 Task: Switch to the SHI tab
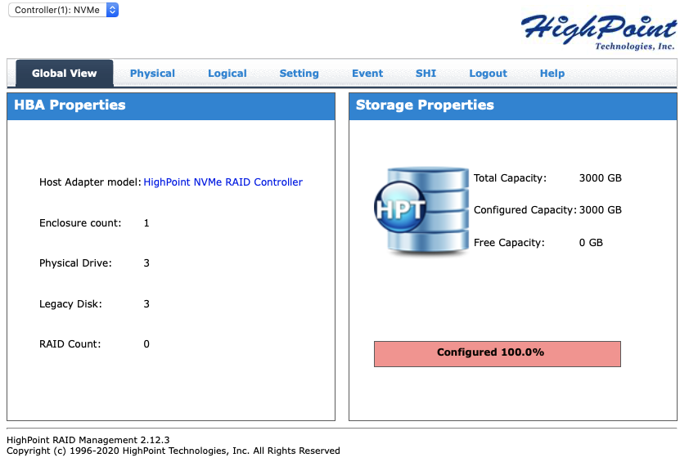coord(426,74)
